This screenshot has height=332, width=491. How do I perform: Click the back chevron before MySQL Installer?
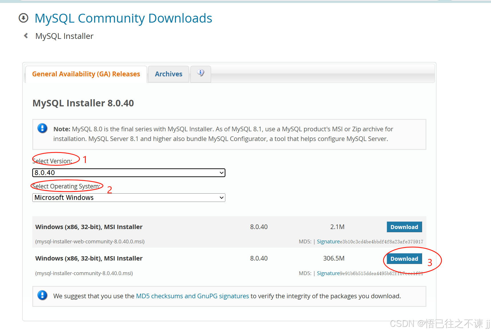(25, 35)
